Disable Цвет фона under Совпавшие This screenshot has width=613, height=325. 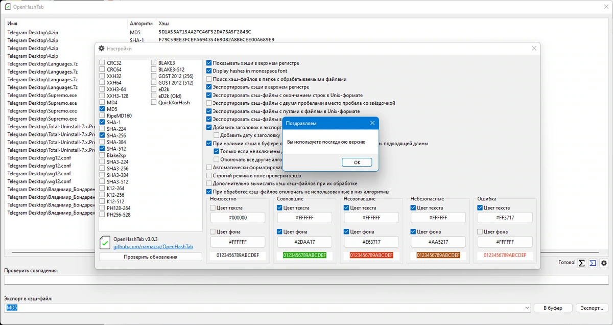pyautogui.click(x=279, y=231)
